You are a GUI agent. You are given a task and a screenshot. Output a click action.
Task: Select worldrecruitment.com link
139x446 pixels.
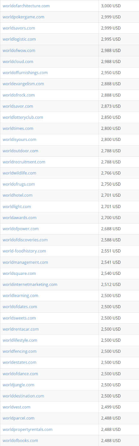(x=24, y=162)
